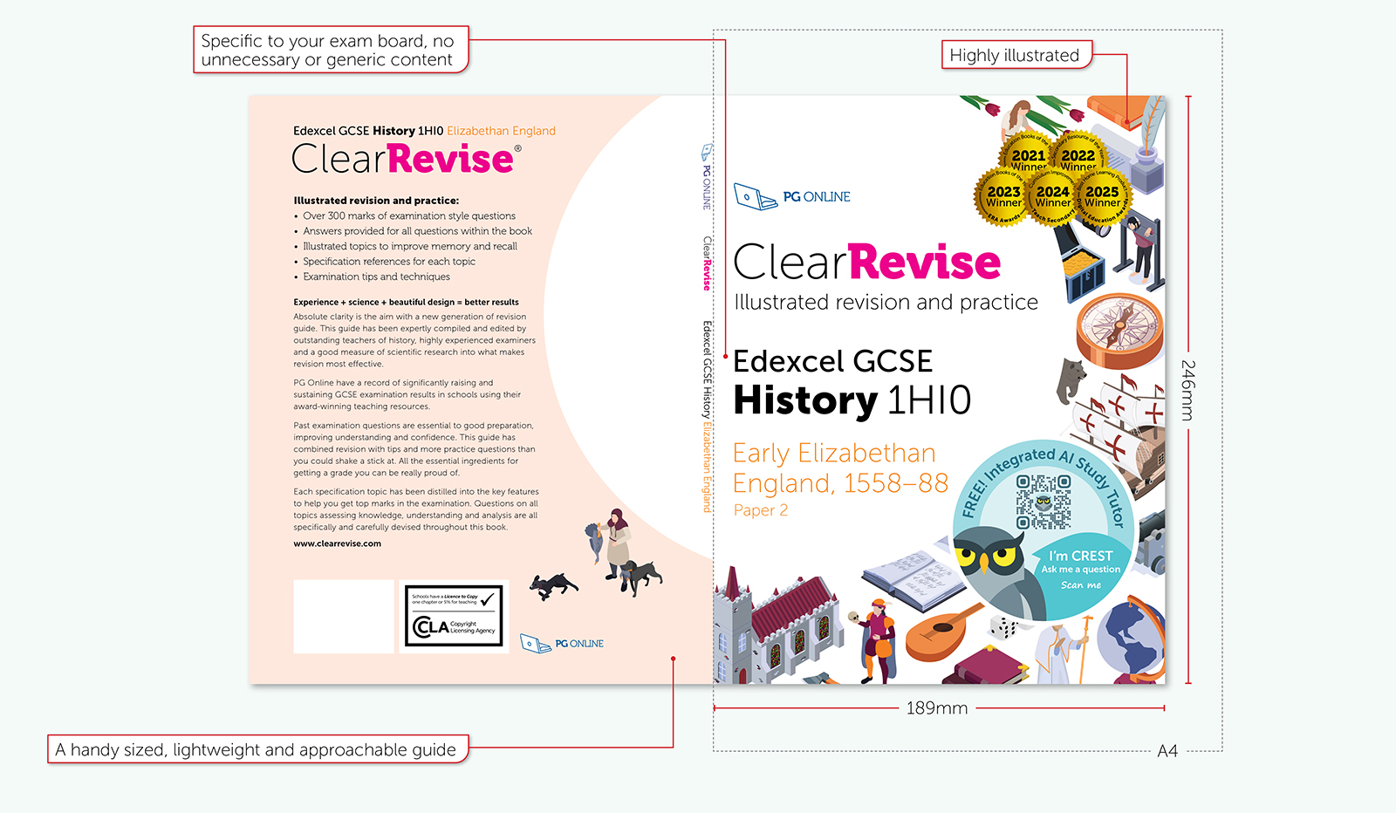The image size is (1396, 813).
Task: Open the 'Highly illustrated' annotation bubble
Action: click(1016, 55)
